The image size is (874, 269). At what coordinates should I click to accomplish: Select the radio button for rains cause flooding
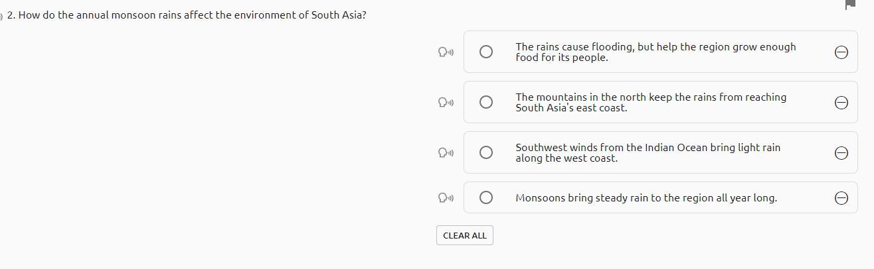click(x=486, y=52)
